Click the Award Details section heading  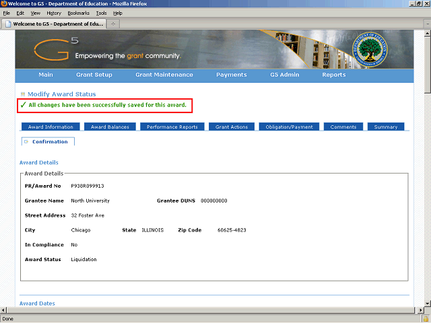pyautogui.click(x=39, y=163)
